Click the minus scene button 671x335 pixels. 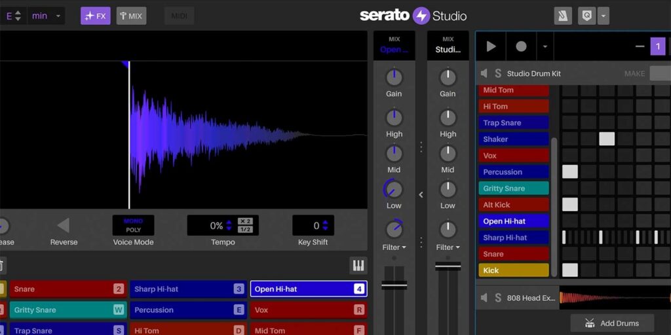pos(640,46)
